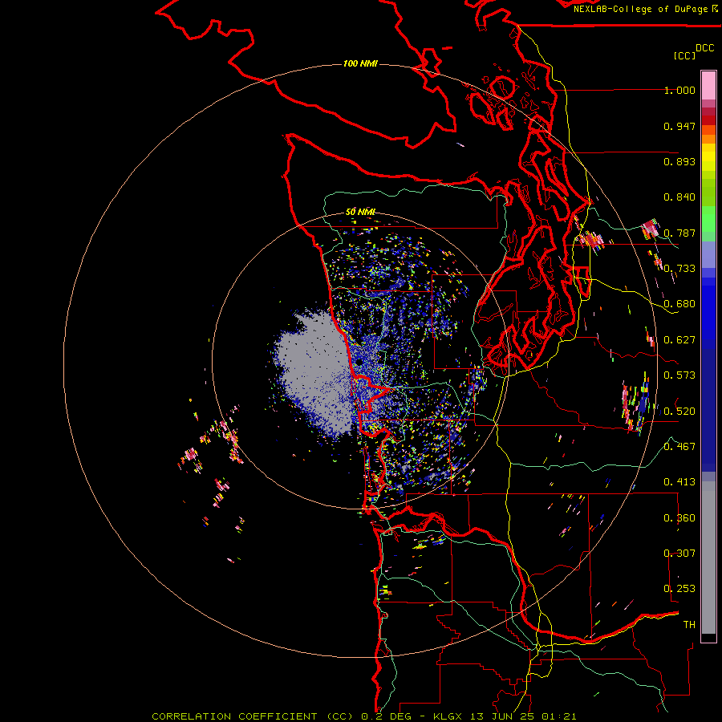
Task: Select the 0.733 color scale value
Action: pos(679,269)
